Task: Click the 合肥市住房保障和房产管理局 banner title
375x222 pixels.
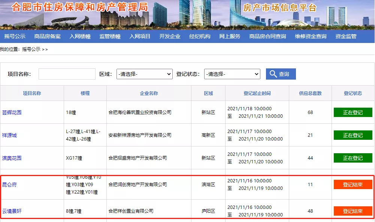Action: point(80,7)
